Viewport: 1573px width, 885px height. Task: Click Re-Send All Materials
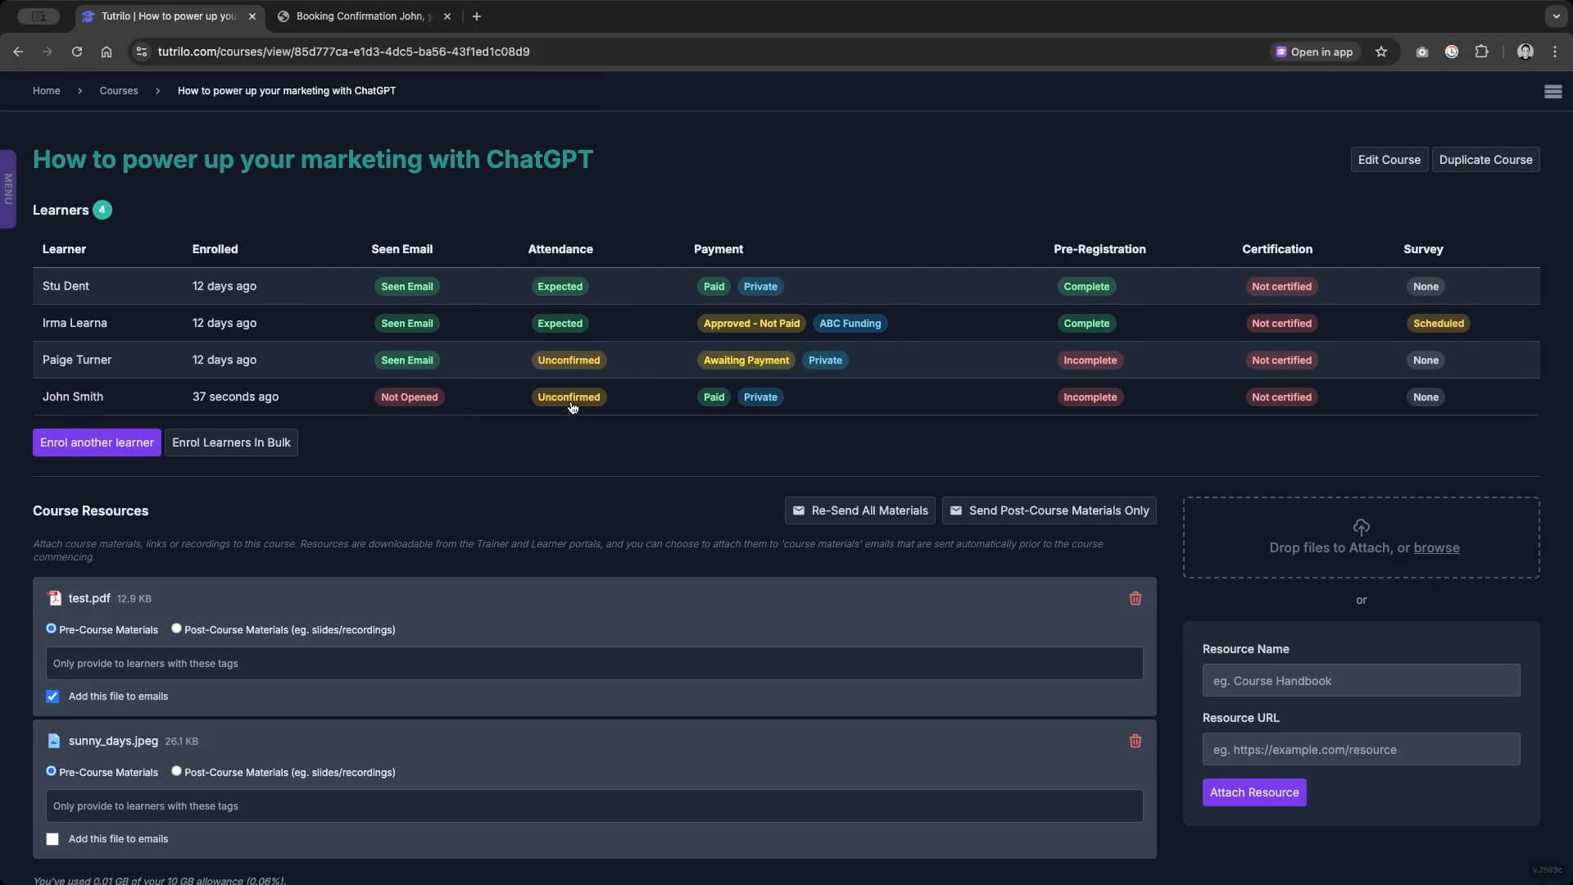(x=860, y=511)
